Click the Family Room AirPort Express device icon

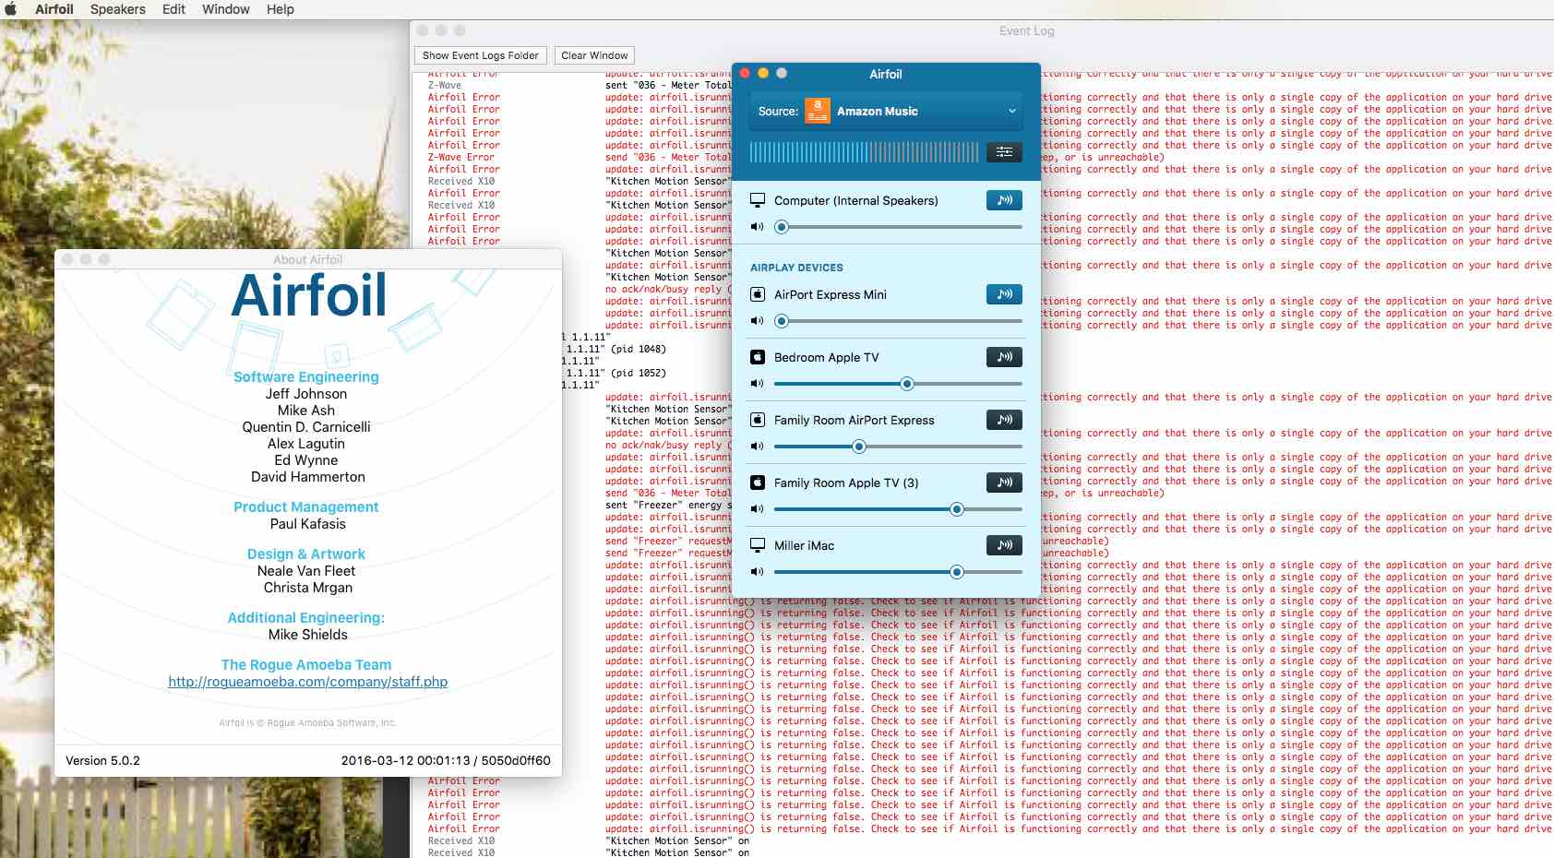tap(758, 420)
